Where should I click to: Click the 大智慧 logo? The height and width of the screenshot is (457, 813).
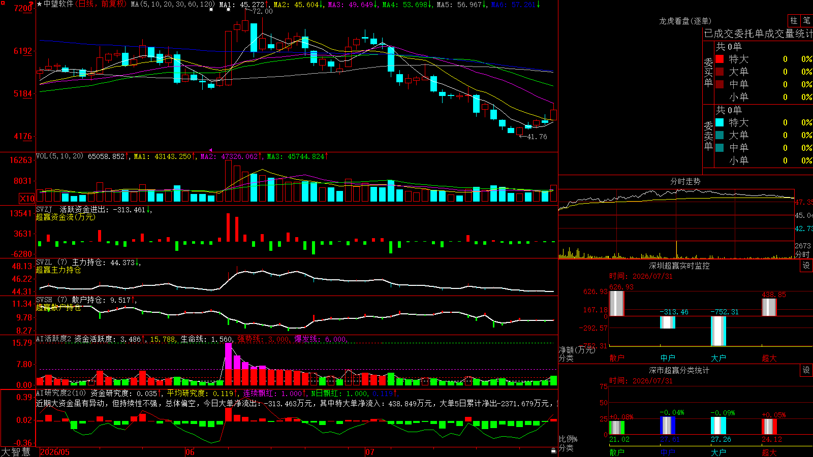point(16,452)
